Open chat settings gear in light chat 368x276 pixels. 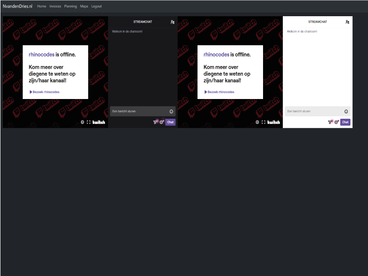click(336, 122)
